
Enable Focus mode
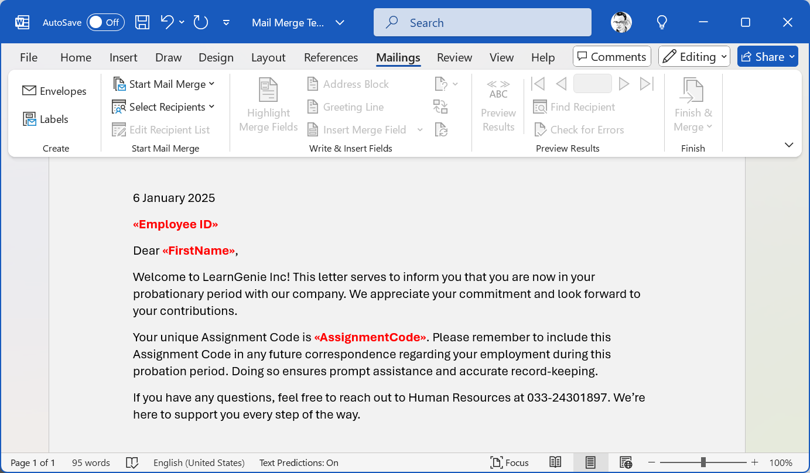point(510,462)
